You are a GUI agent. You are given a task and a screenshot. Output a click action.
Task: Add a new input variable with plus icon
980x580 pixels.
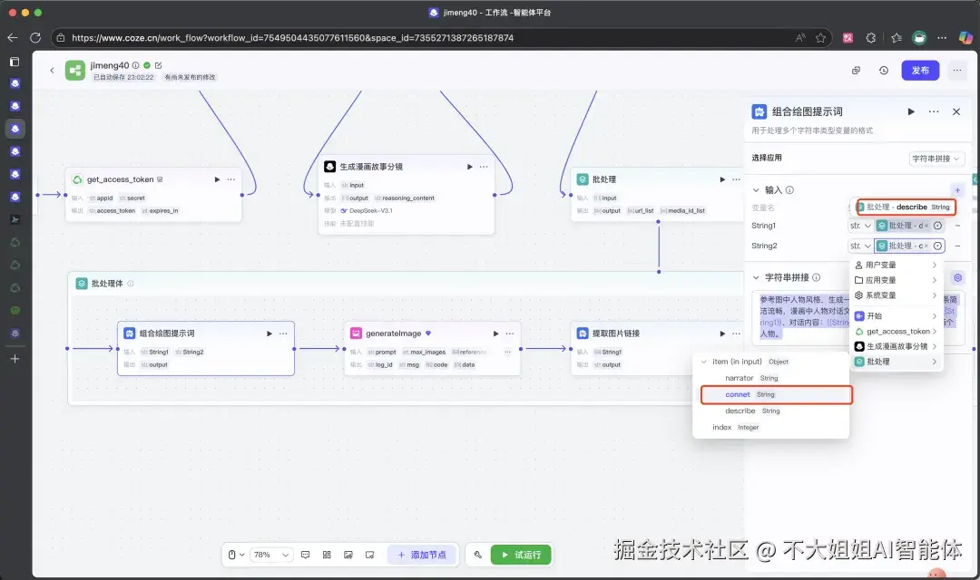957,189
